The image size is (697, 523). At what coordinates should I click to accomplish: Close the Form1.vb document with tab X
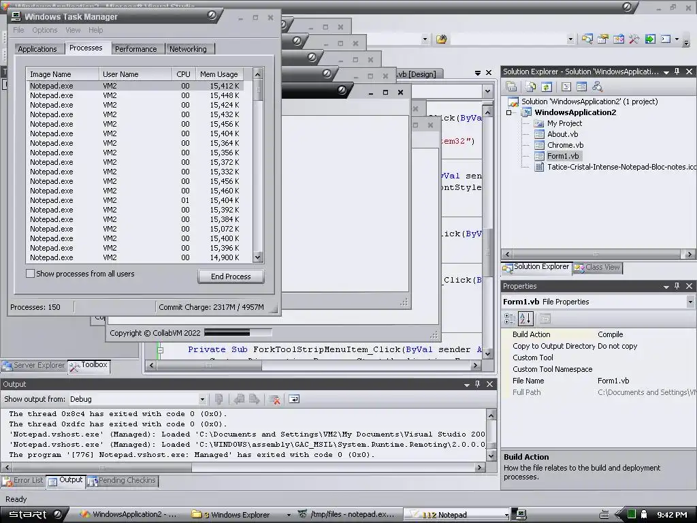(x=489, y=72)
